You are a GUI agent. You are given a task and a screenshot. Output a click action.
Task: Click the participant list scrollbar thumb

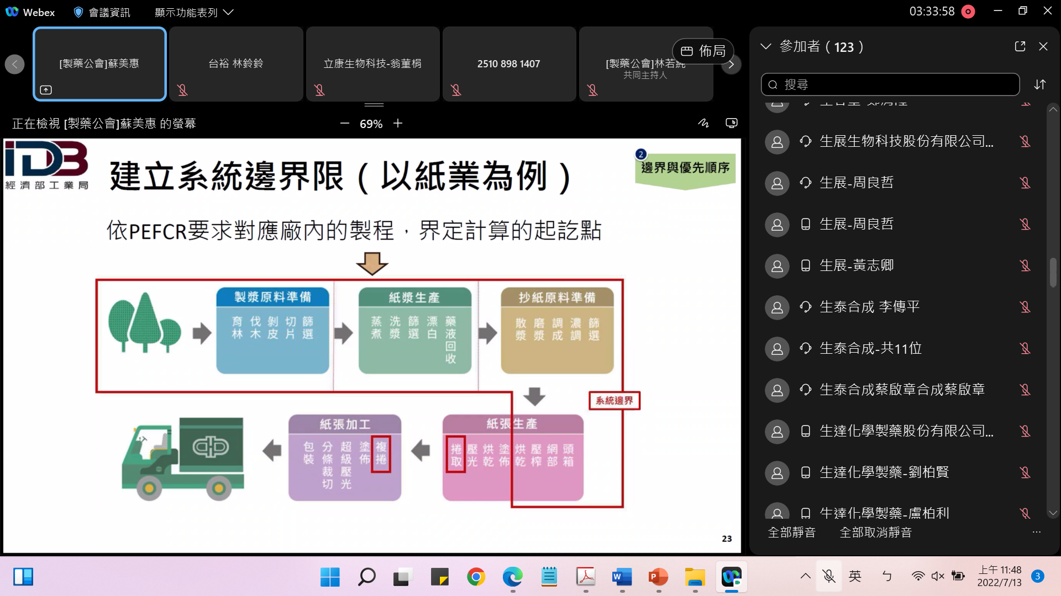(1053, 273)
